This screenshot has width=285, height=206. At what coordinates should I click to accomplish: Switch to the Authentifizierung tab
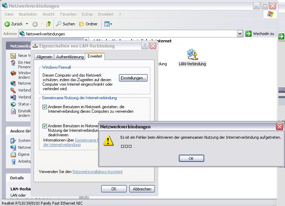70,57
